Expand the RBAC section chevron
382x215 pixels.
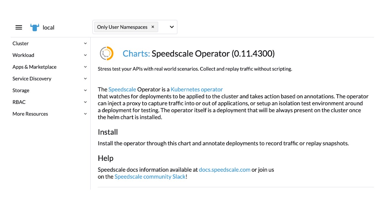pos(85,102)
